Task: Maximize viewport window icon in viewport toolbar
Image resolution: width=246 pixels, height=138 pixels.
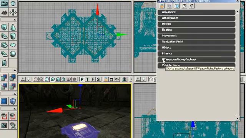Action: click(x=111, y=79)
